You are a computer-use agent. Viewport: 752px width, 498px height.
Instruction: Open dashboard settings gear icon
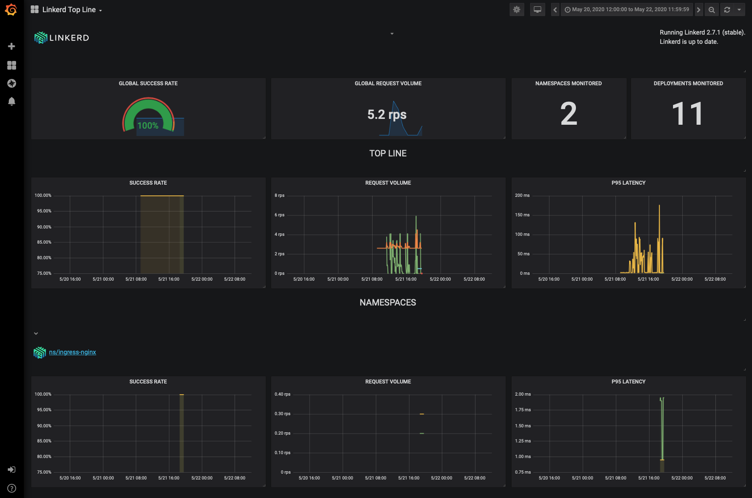point(517,10)
